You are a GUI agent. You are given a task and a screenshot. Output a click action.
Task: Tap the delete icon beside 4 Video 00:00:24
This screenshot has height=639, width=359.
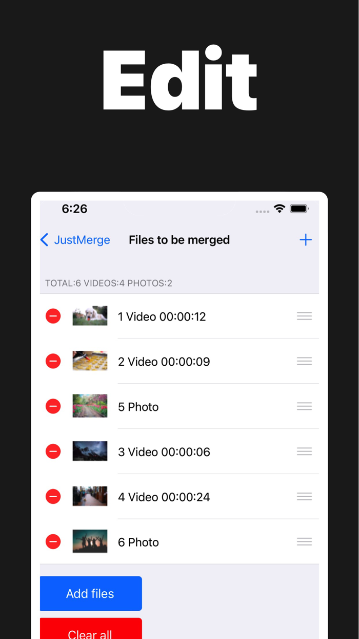(53, 497)
